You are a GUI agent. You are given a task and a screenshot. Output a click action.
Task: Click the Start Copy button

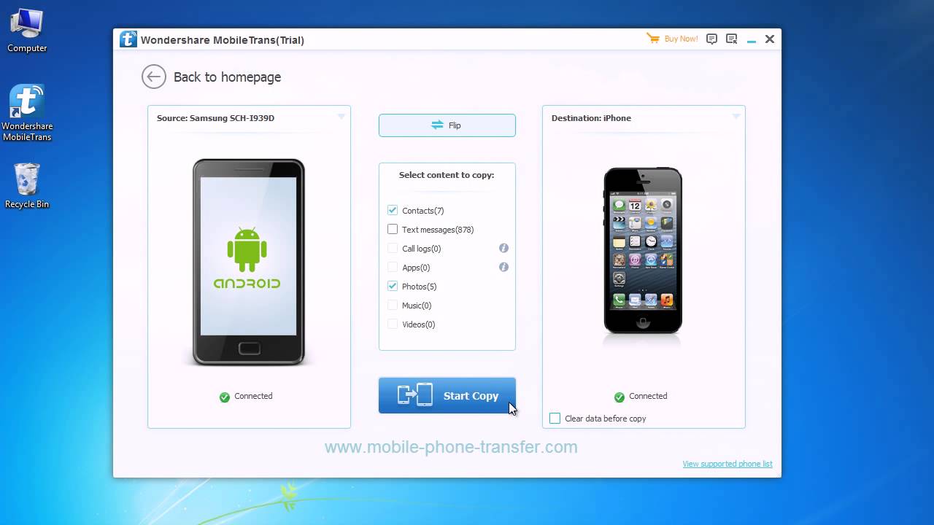447,396
